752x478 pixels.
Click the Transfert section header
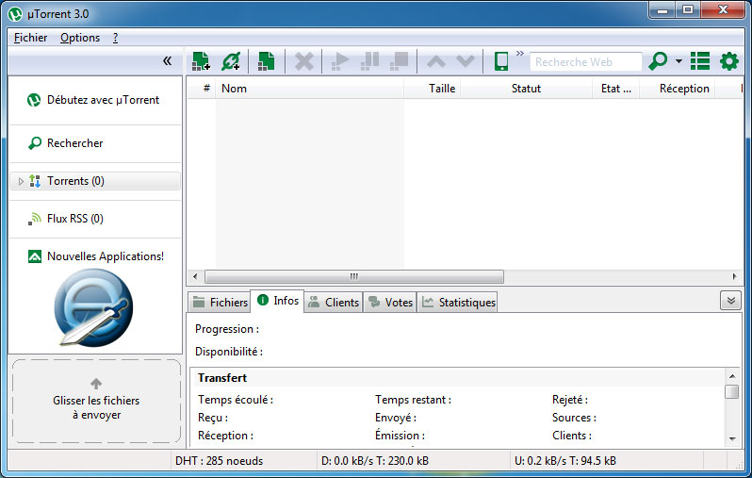(x=222, y=378)
